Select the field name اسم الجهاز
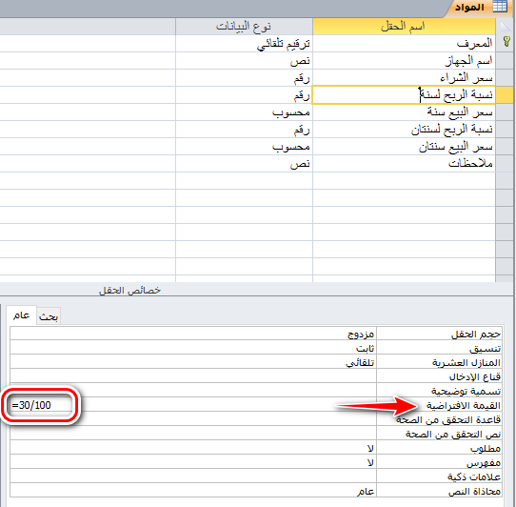516x507 pixels. point(404,61)
